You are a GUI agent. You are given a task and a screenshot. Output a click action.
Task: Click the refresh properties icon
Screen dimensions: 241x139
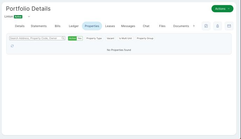click(12, 46)
